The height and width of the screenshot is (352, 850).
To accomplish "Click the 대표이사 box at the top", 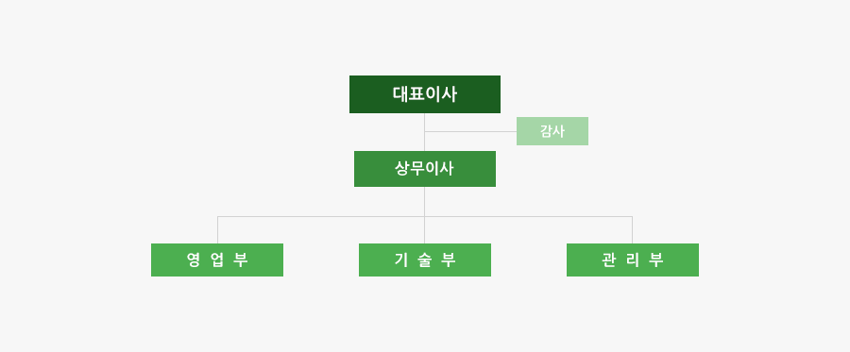I will pos(424,94).
